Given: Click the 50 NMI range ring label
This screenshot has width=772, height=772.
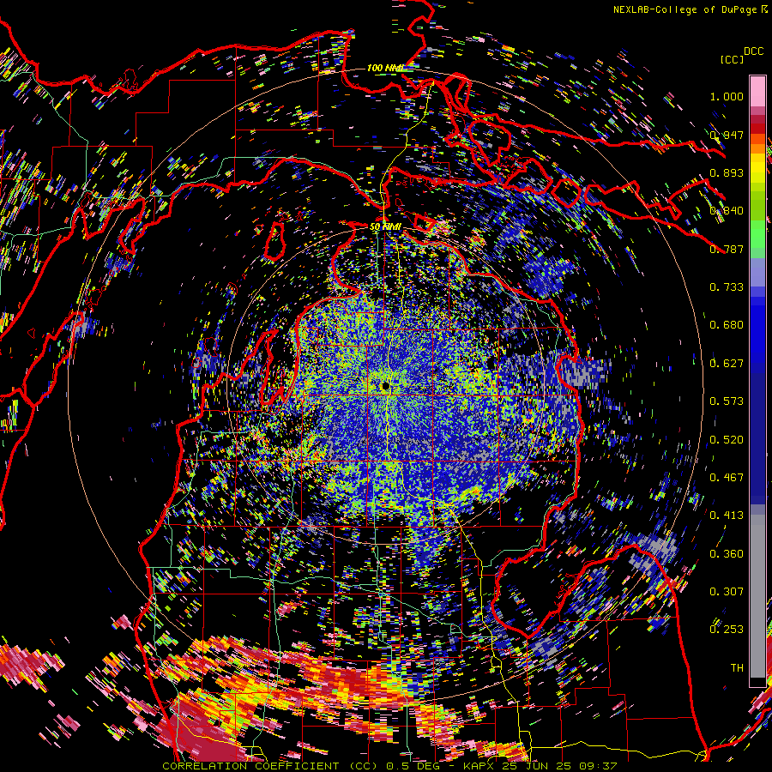Looking at the screenshot, I should tap(385, 226).
